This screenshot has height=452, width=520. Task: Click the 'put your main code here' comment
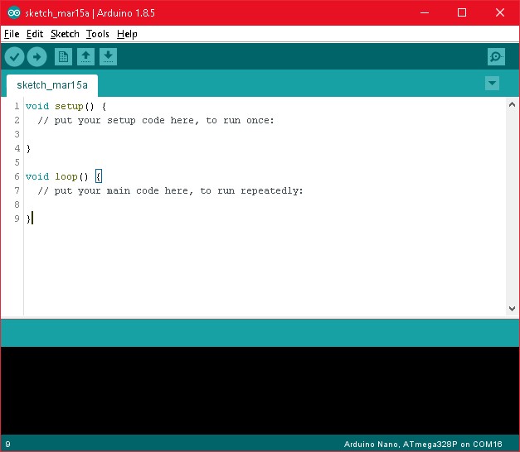[x=170, y=190]
